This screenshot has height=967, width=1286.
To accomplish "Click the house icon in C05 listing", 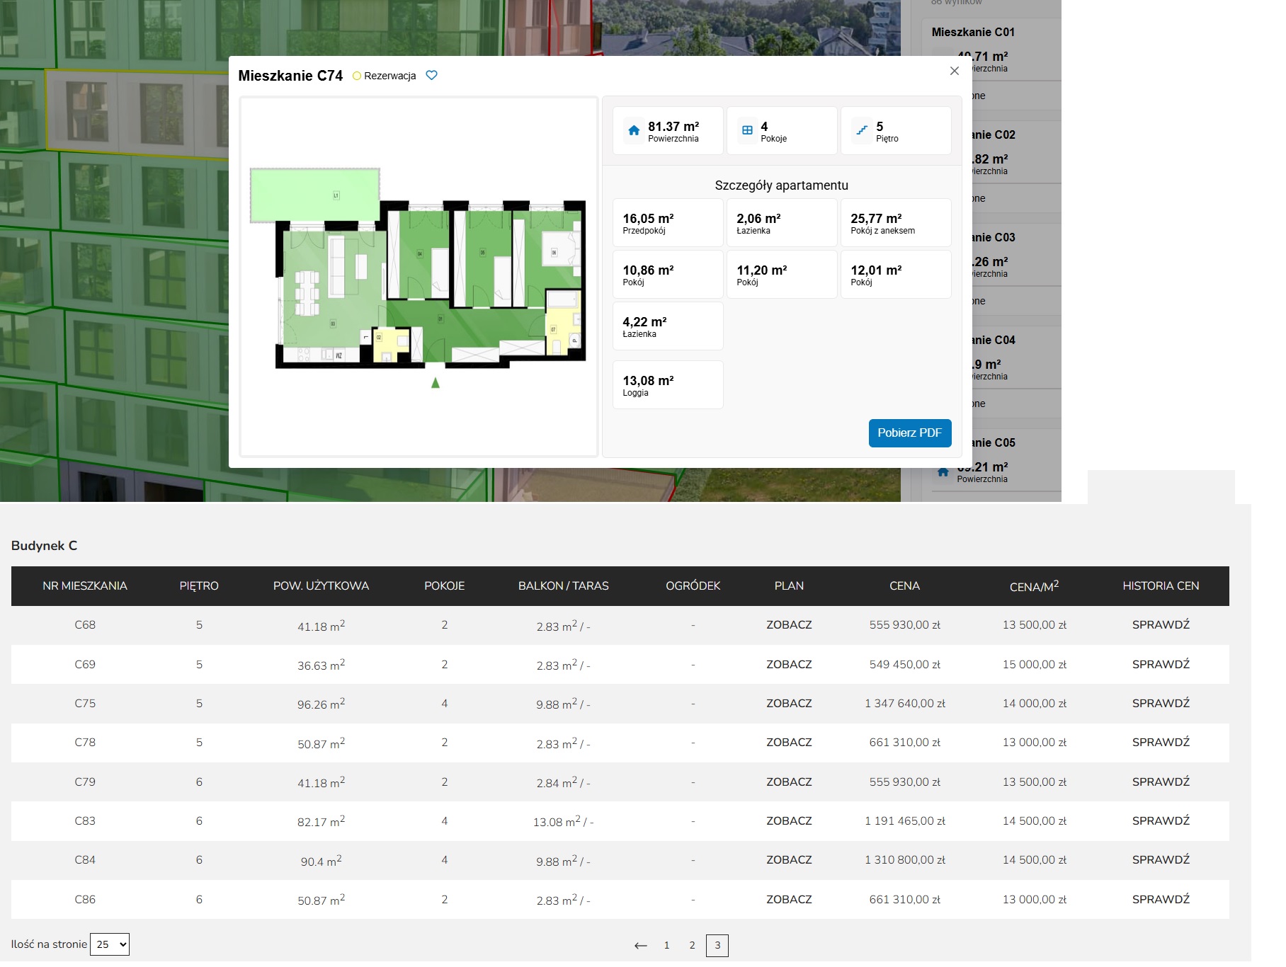I will pos(943,472).
